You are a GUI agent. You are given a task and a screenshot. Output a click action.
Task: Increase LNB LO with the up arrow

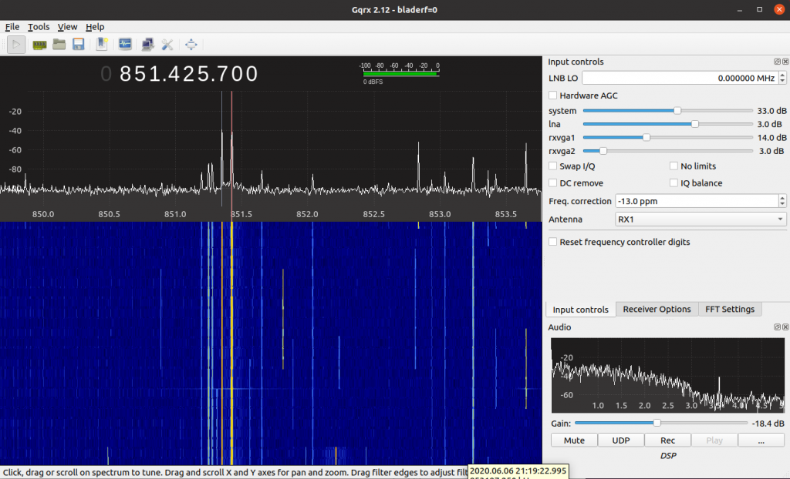point(782,75)
